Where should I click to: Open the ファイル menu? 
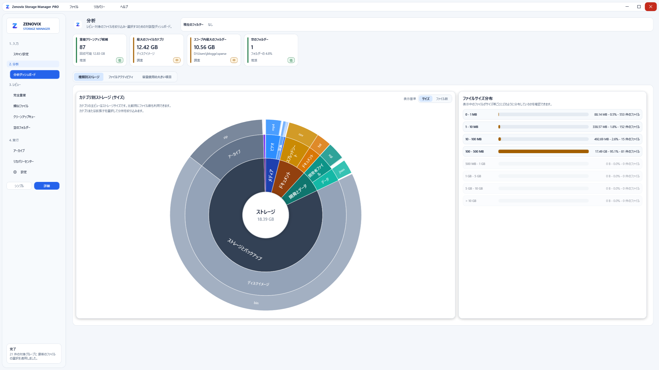[74, 7]
